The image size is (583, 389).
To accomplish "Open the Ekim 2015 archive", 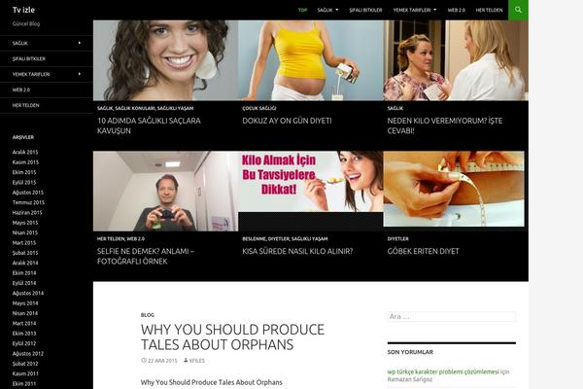I will click(x=24, y=172).
